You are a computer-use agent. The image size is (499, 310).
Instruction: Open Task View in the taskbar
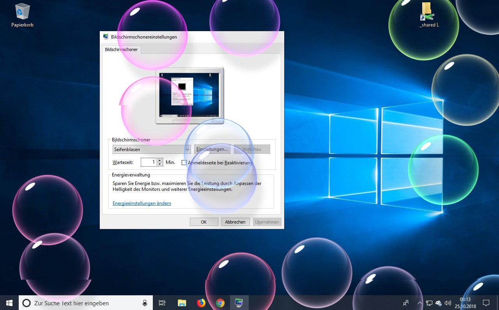coord(162,303)
